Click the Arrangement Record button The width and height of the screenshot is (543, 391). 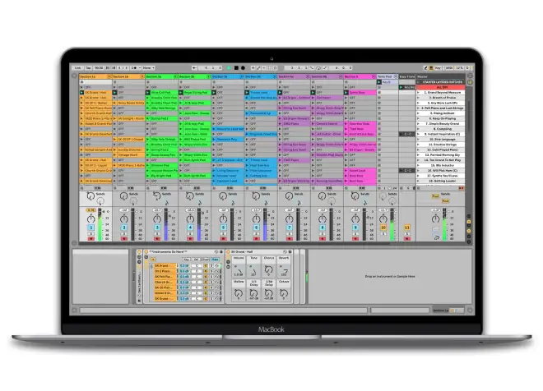point(243,67)
